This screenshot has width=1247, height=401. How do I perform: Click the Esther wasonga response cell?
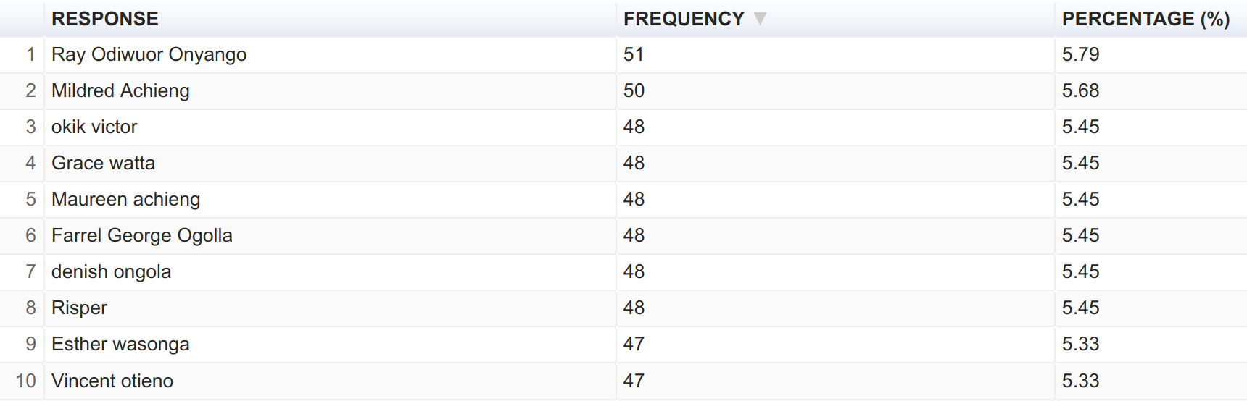[120, 345]
